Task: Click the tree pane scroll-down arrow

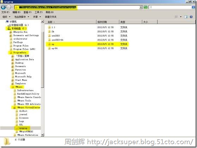Action: click(x=42, y=135)
